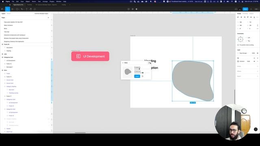Add an Export setting with plus button
The width and height of the screenshot is (260, 146).
click(x=258, y=76)
